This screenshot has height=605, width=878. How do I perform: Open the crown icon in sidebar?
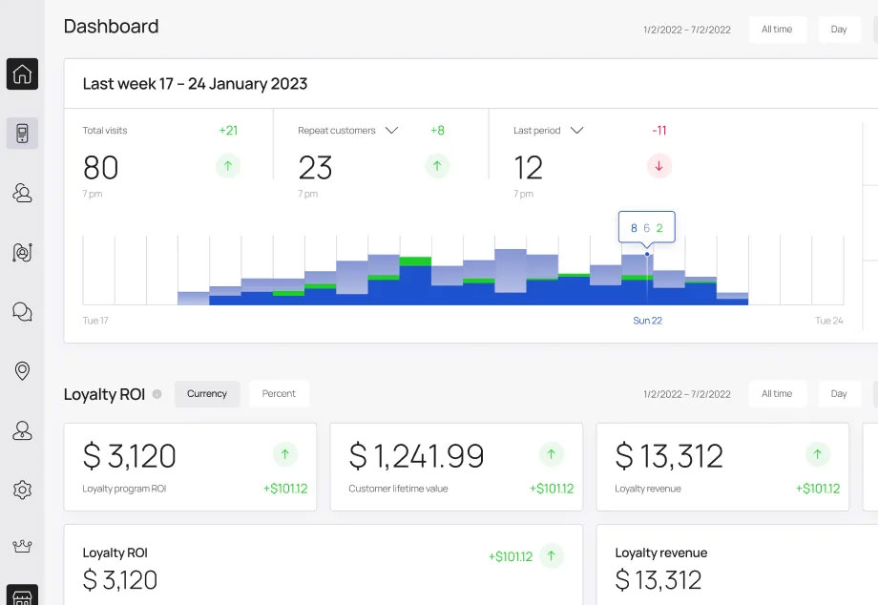point(22,547)
